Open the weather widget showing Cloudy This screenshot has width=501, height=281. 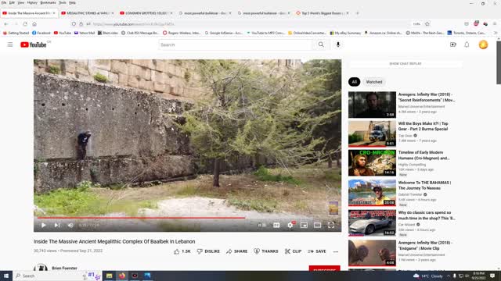pos(428,276)
